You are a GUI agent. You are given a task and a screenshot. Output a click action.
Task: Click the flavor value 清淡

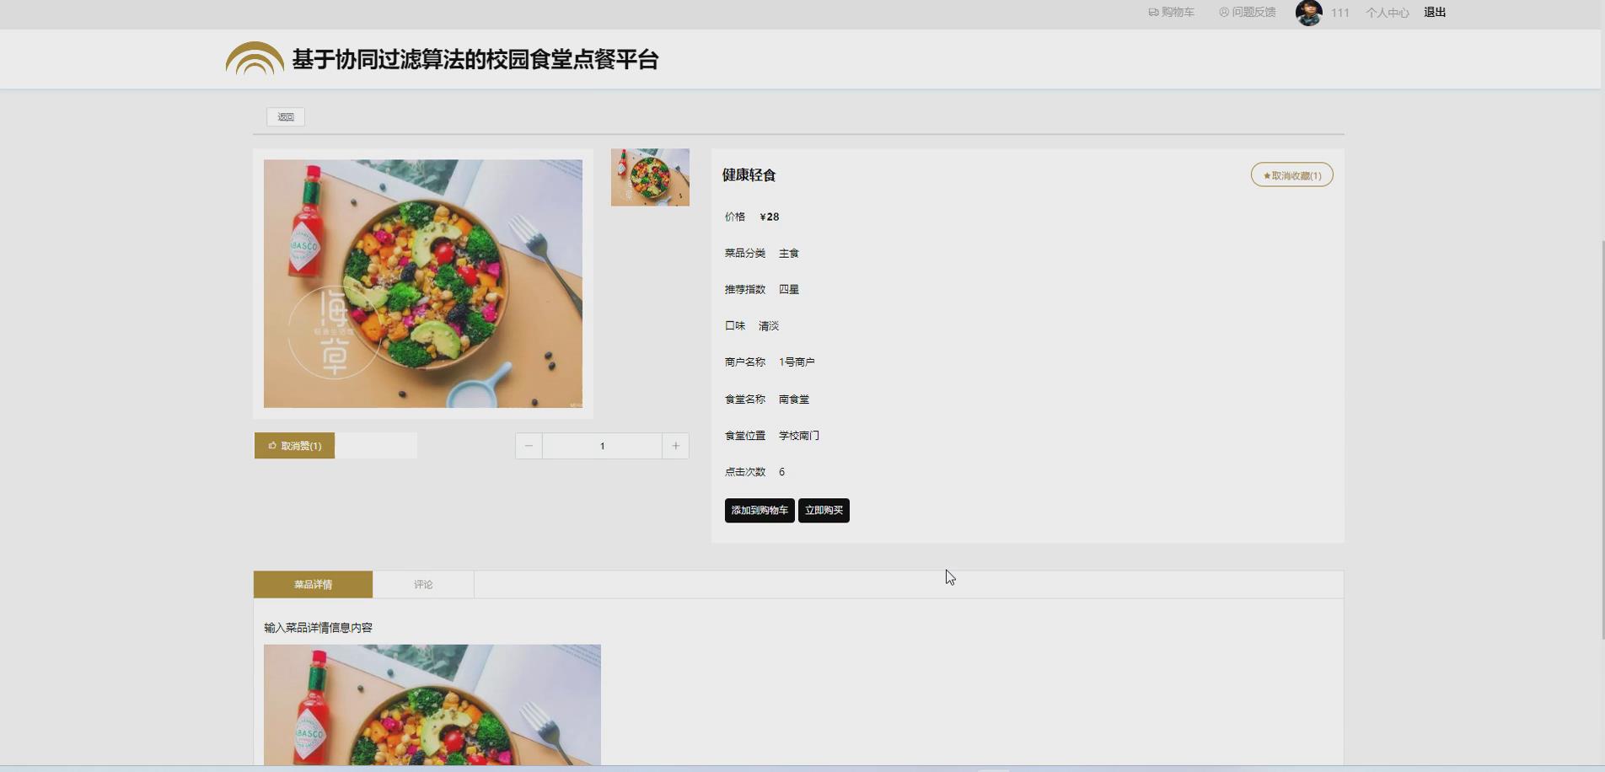click(x=769, y=325)
